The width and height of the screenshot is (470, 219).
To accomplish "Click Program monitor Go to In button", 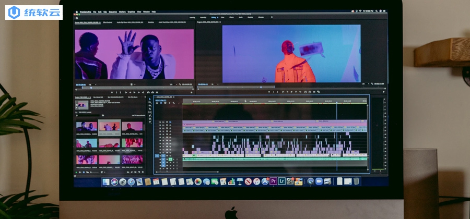I will pyautogui.click(x=283, y=92).
